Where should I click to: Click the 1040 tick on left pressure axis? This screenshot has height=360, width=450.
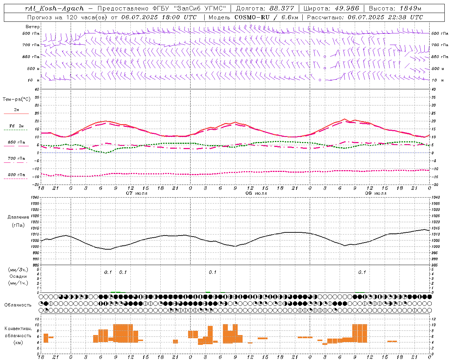(34, 198)
